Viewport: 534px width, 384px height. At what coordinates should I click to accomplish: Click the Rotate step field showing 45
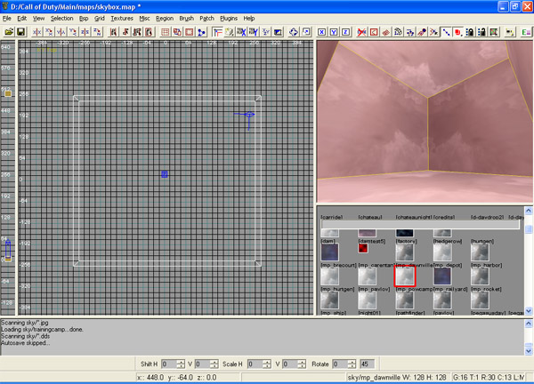coord(367,364)
